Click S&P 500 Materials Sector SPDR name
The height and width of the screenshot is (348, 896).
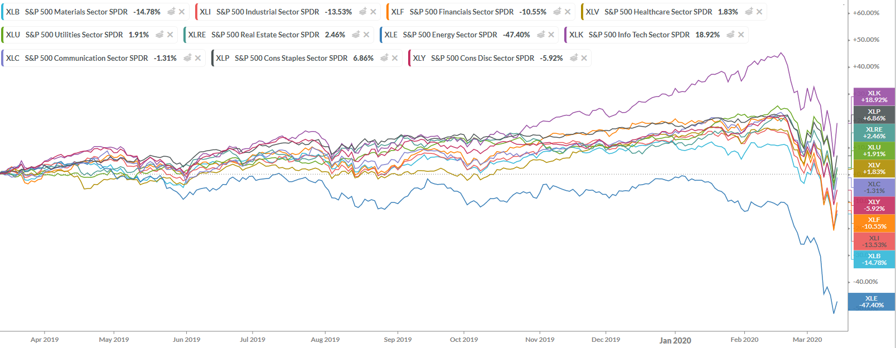76,12
